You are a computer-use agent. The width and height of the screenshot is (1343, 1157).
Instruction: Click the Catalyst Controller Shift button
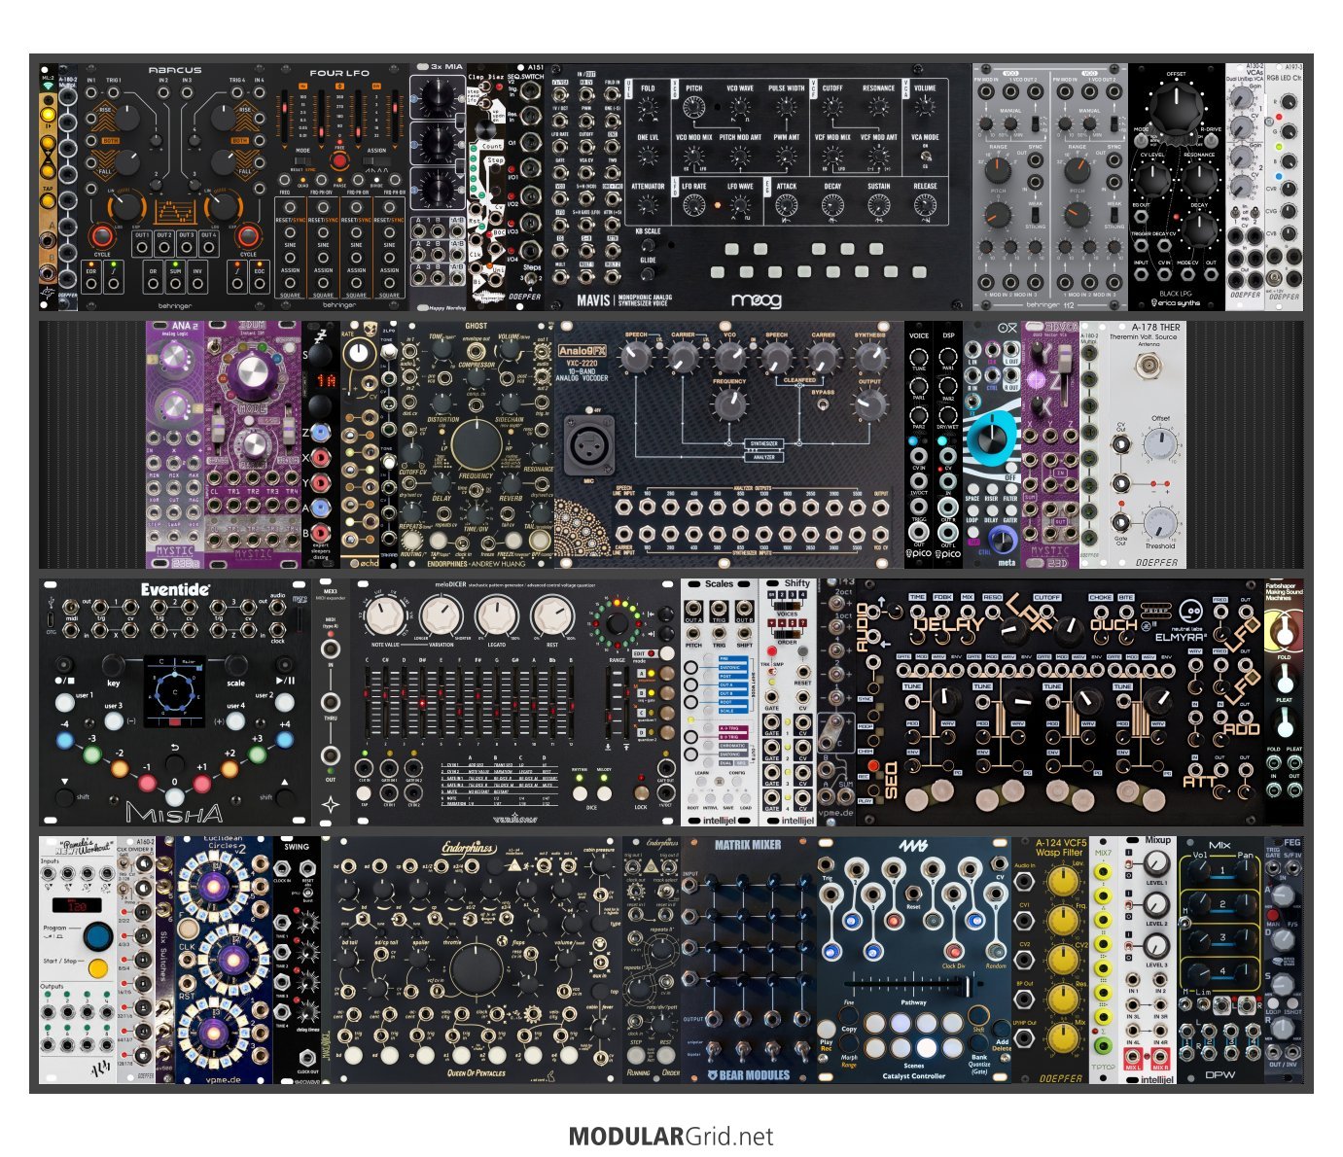click(979, 1016)
